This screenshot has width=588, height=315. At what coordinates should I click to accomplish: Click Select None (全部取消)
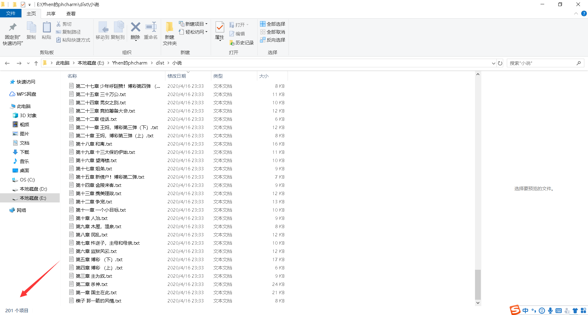tap(273, 32)
